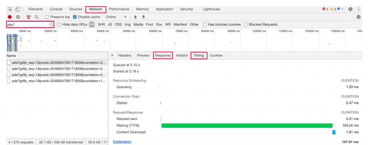Image resolution: width=368 pixels, height=145 pixels.
Task: Filter requests by Media type
Action: pos(138,24)
